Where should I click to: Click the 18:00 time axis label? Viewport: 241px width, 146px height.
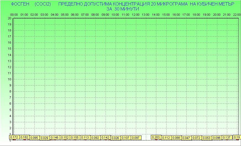(196, 15)
